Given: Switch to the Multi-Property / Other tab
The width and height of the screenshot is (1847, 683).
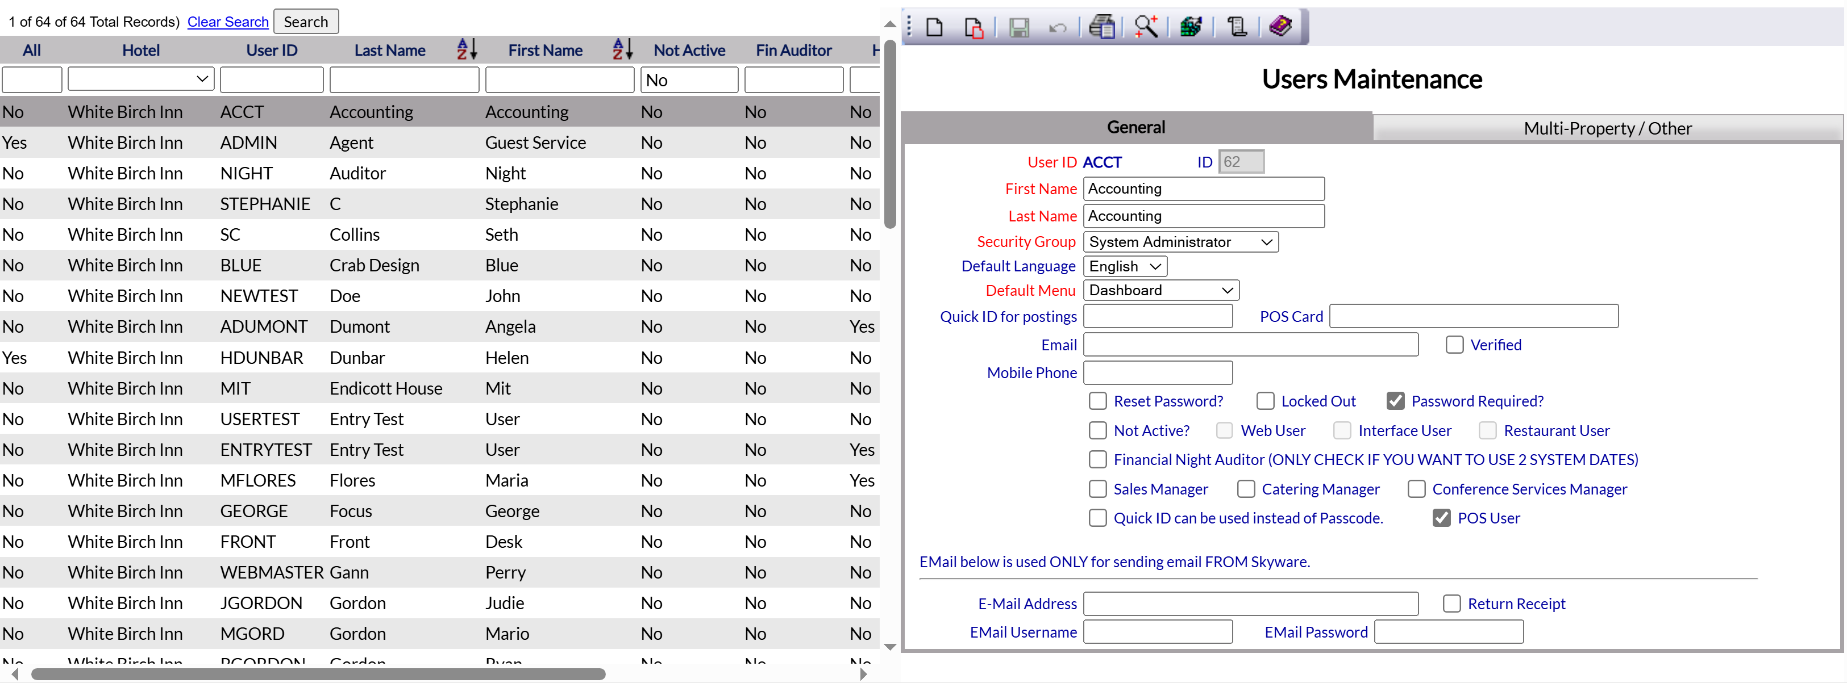Looking at the screenshot, I should pyautogui.click(x=1608, y=128).
